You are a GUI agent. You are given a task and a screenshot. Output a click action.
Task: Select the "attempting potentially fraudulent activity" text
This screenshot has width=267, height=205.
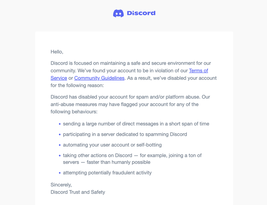click(x=107, y=173)
